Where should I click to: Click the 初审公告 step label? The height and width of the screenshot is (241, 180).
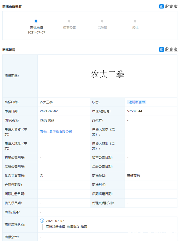[69, 27]
